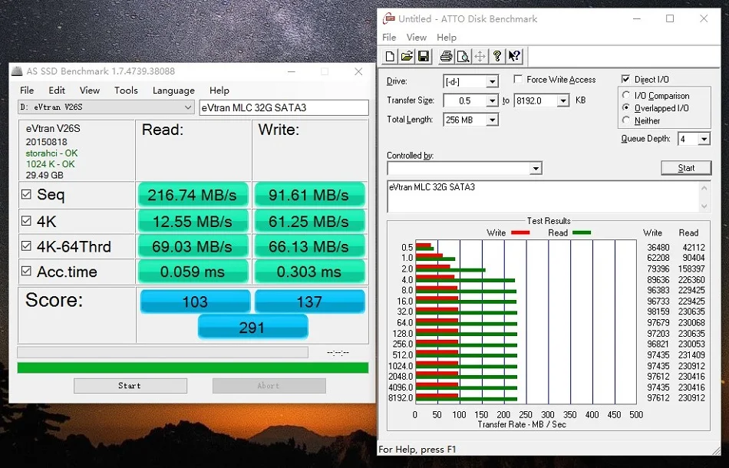Open Queue Depth dropdown

point(704,139)
